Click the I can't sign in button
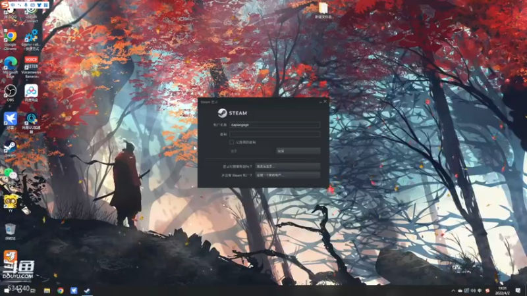Viewport: 527px width, 296px height. click(287, 166)
